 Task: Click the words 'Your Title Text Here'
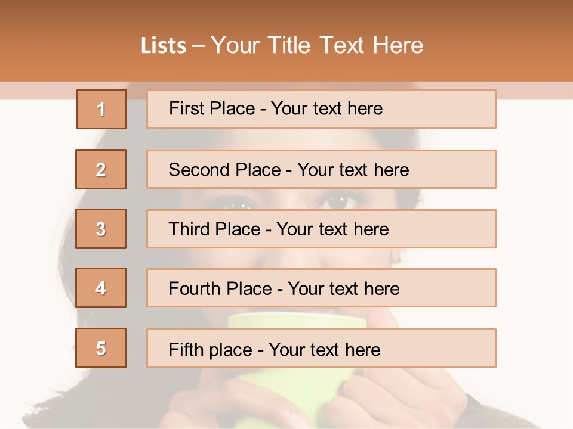click(x=317, y=45)
